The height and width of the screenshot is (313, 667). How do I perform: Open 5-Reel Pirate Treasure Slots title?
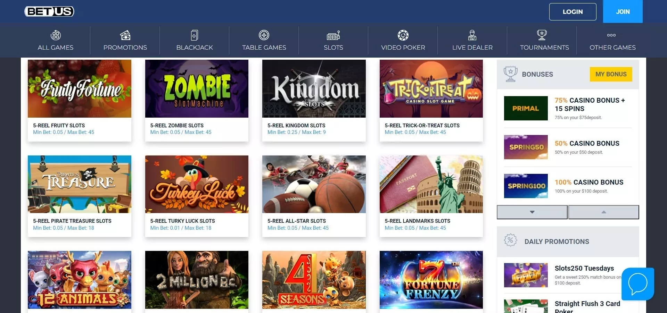pyautogui.click(x=72, y=221)
